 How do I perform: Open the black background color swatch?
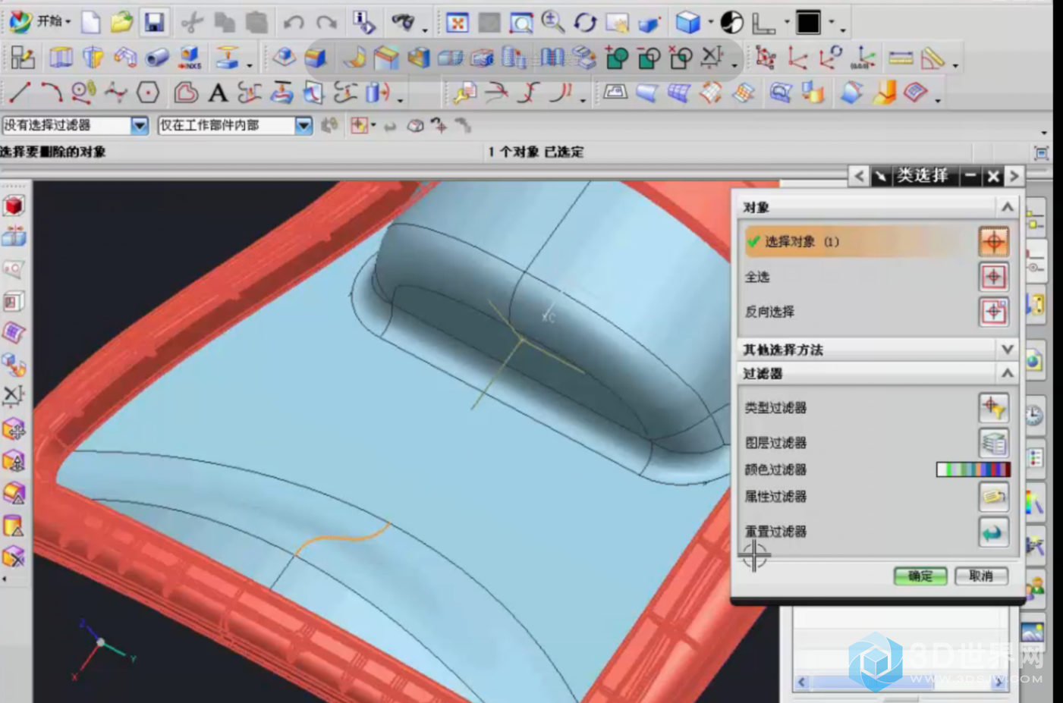(808, 23)
